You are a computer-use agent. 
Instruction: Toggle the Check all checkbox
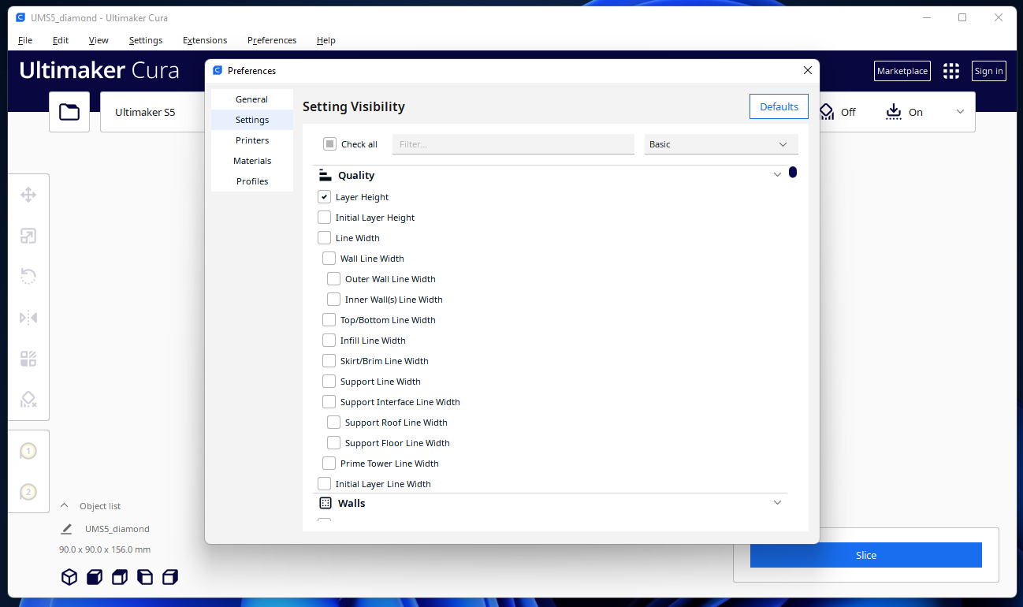330,144
